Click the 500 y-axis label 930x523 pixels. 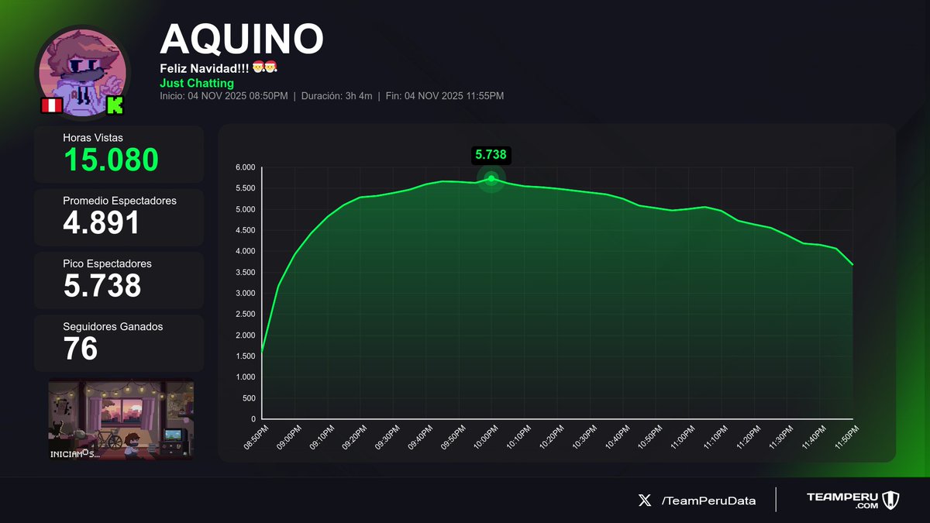tap(248, 397)
